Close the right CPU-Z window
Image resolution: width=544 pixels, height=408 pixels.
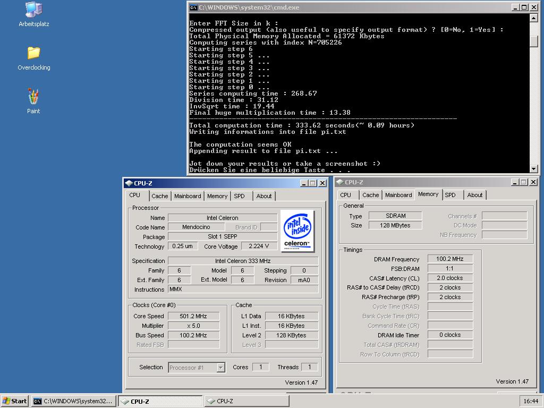(533, 182)
